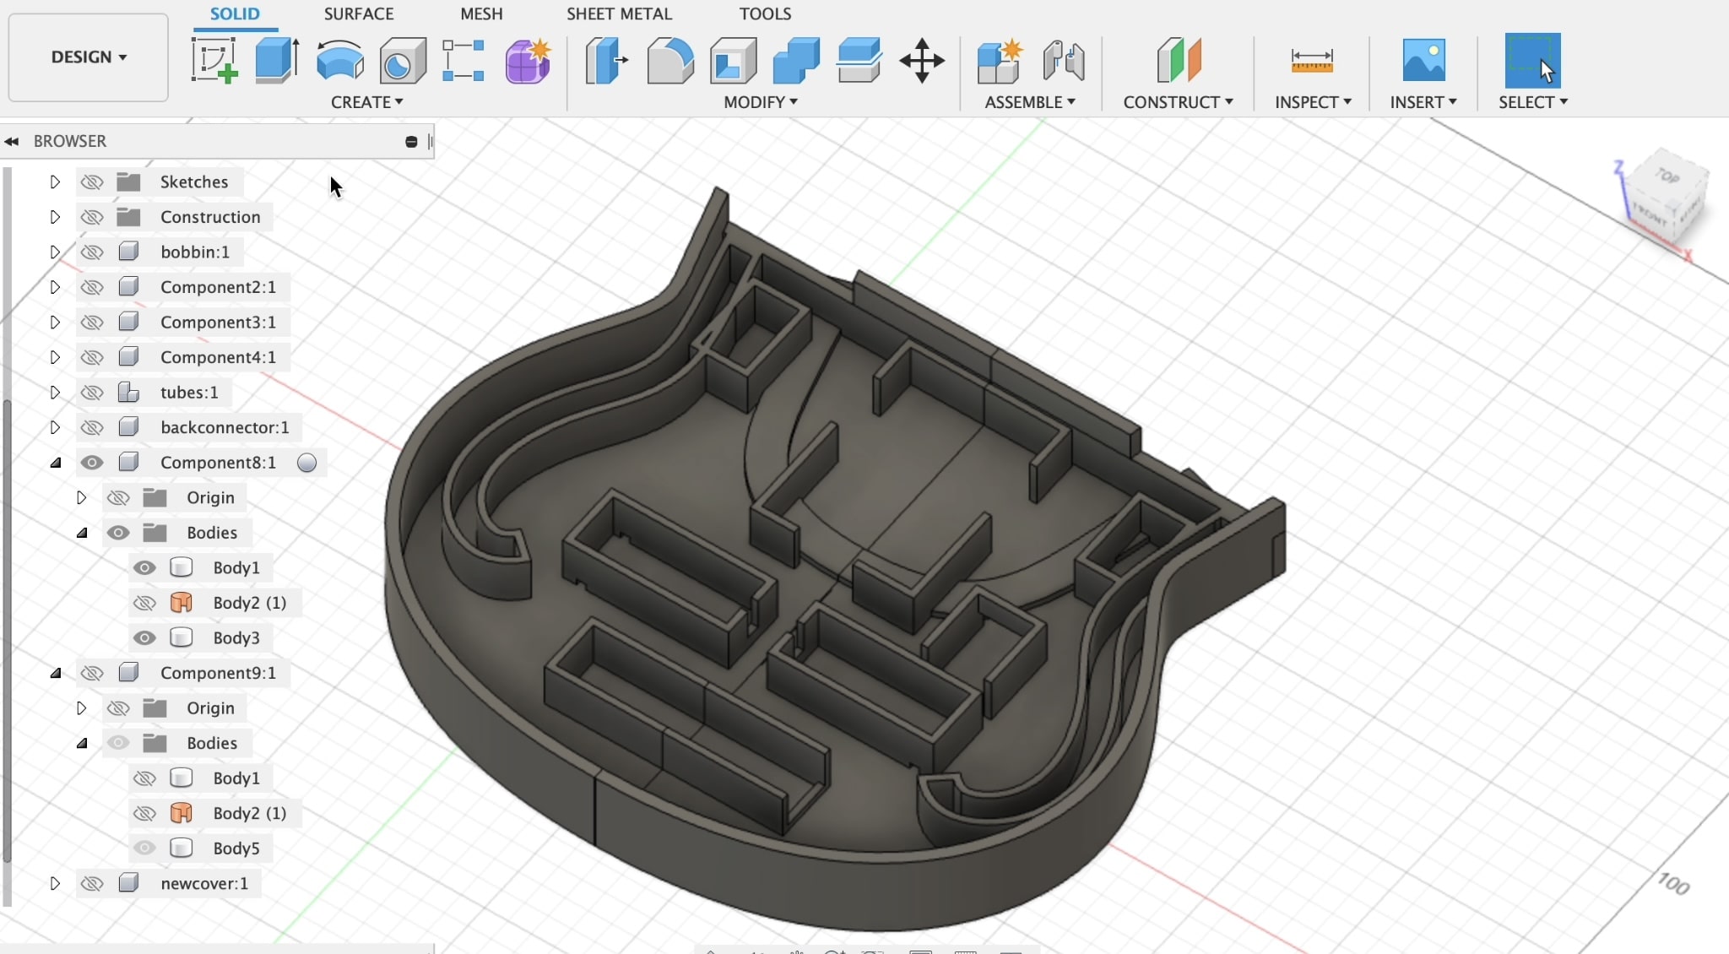Select the Midplane construct tool
This screenshot has width=1729, height=954.
point(1179,60)
